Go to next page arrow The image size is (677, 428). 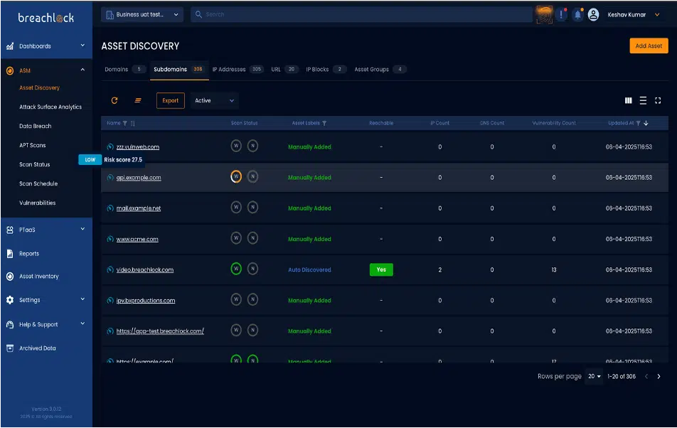pos(659,377)
